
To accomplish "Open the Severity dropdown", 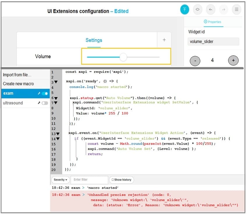I will pos(61,180).
